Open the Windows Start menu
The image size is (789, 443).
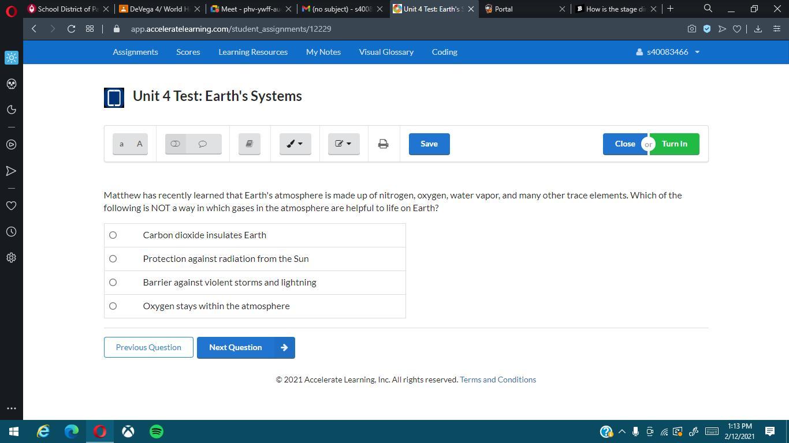[x=14, y=431]
